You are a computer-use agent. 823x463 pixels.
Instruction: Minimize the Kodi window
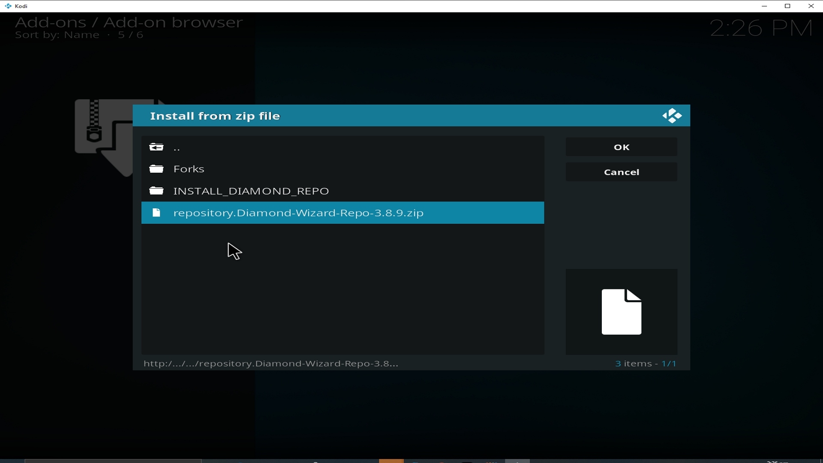pyautogui.click(x=765, y=6)
